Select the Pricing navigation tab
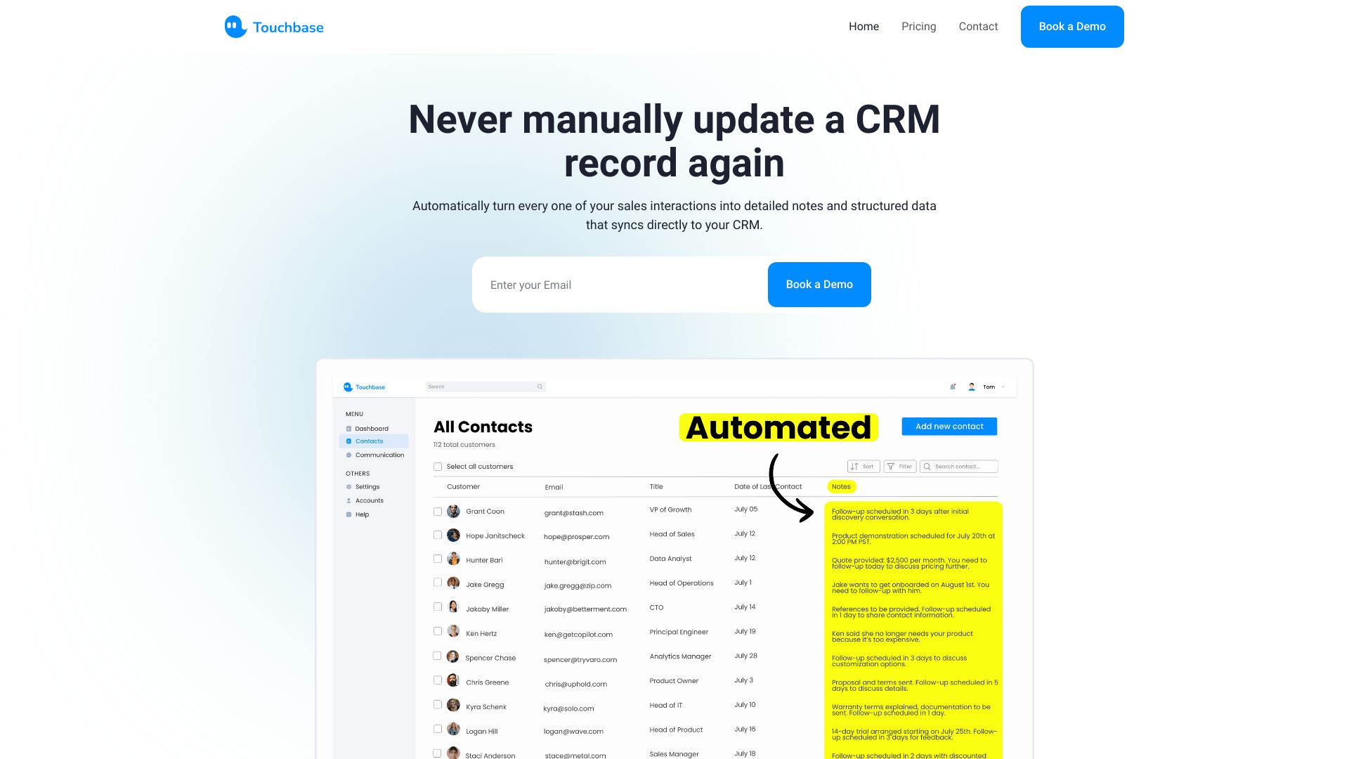 (x=918, y=27)
